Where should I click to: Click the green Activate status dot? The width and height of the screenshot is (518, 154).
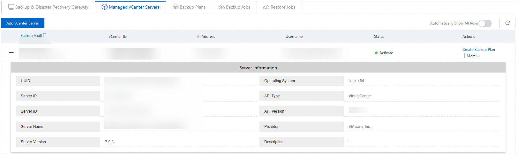(x=376, y=53)
